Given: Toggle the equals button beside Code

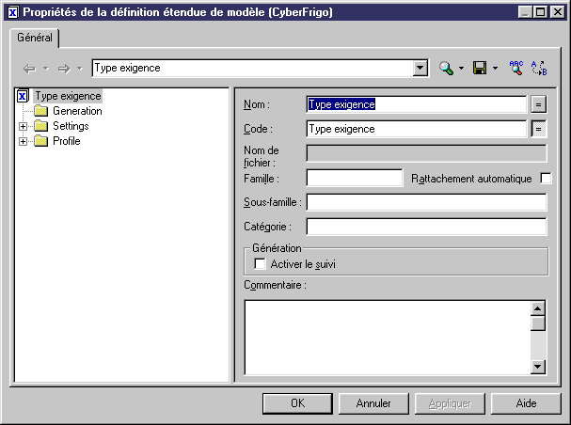Looking at the screenshot, I should 539,129.
